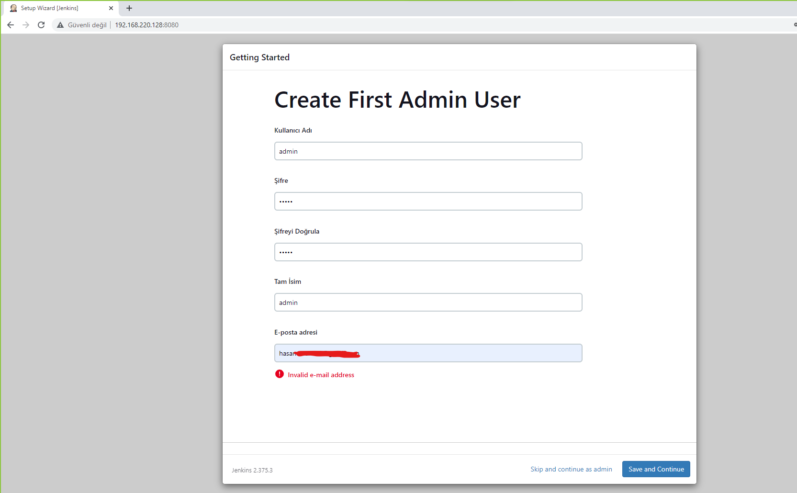The width and height of the screenshot is (797, 493).
Task: Go back using the browser back arrow
Action: point(11,25)
